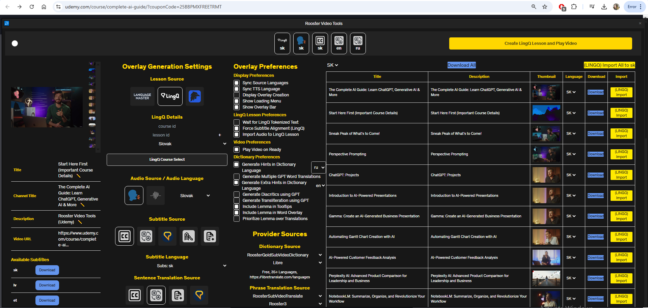
Task: Select LingQ as lesson source
Action: point(170,96)
